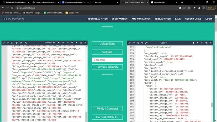217x122 pixels.
Task: Click the pin-shaped icon in right output toolbar
Action: click(x=194, y=43)
